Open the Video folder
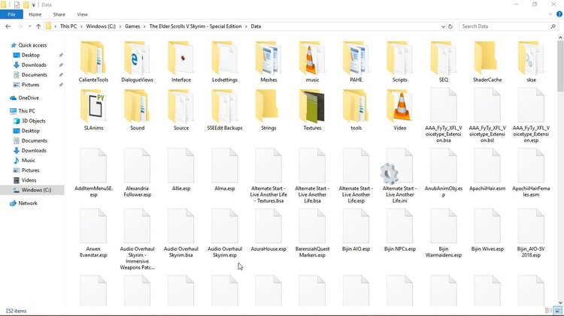 [399, 110]
